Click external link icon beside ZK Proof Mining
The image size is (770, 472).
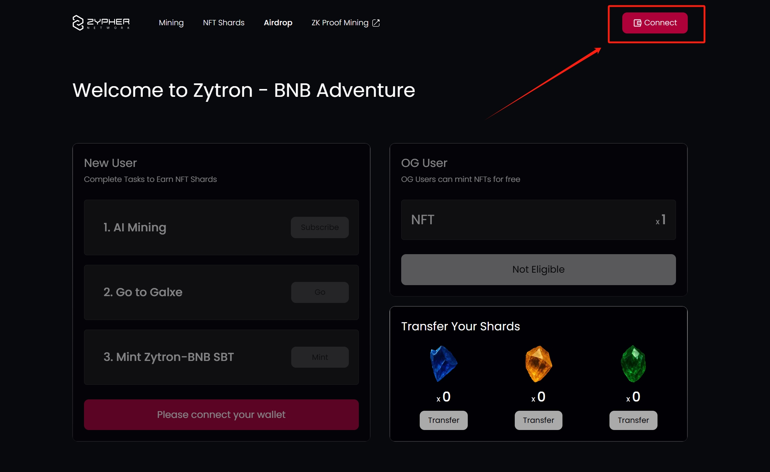pos(376,23)
